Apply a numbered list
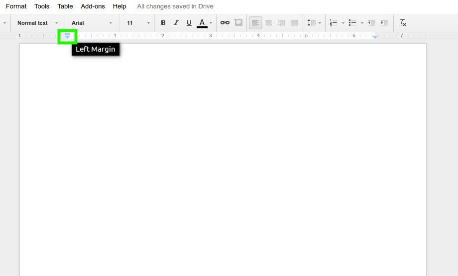 click(334, 23)
